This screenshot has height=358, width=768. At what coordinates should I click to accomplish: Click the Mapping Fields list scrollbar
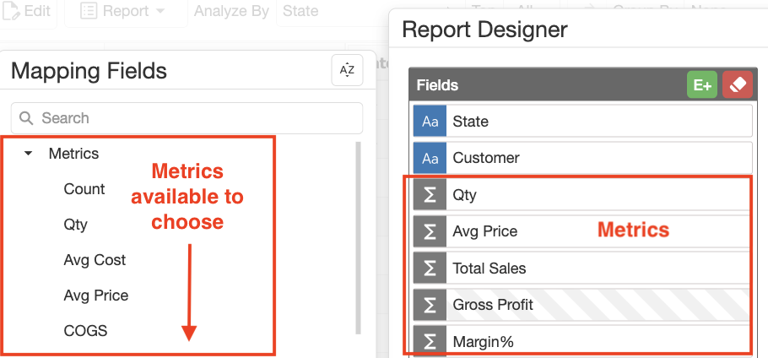(x=358, y=238)
